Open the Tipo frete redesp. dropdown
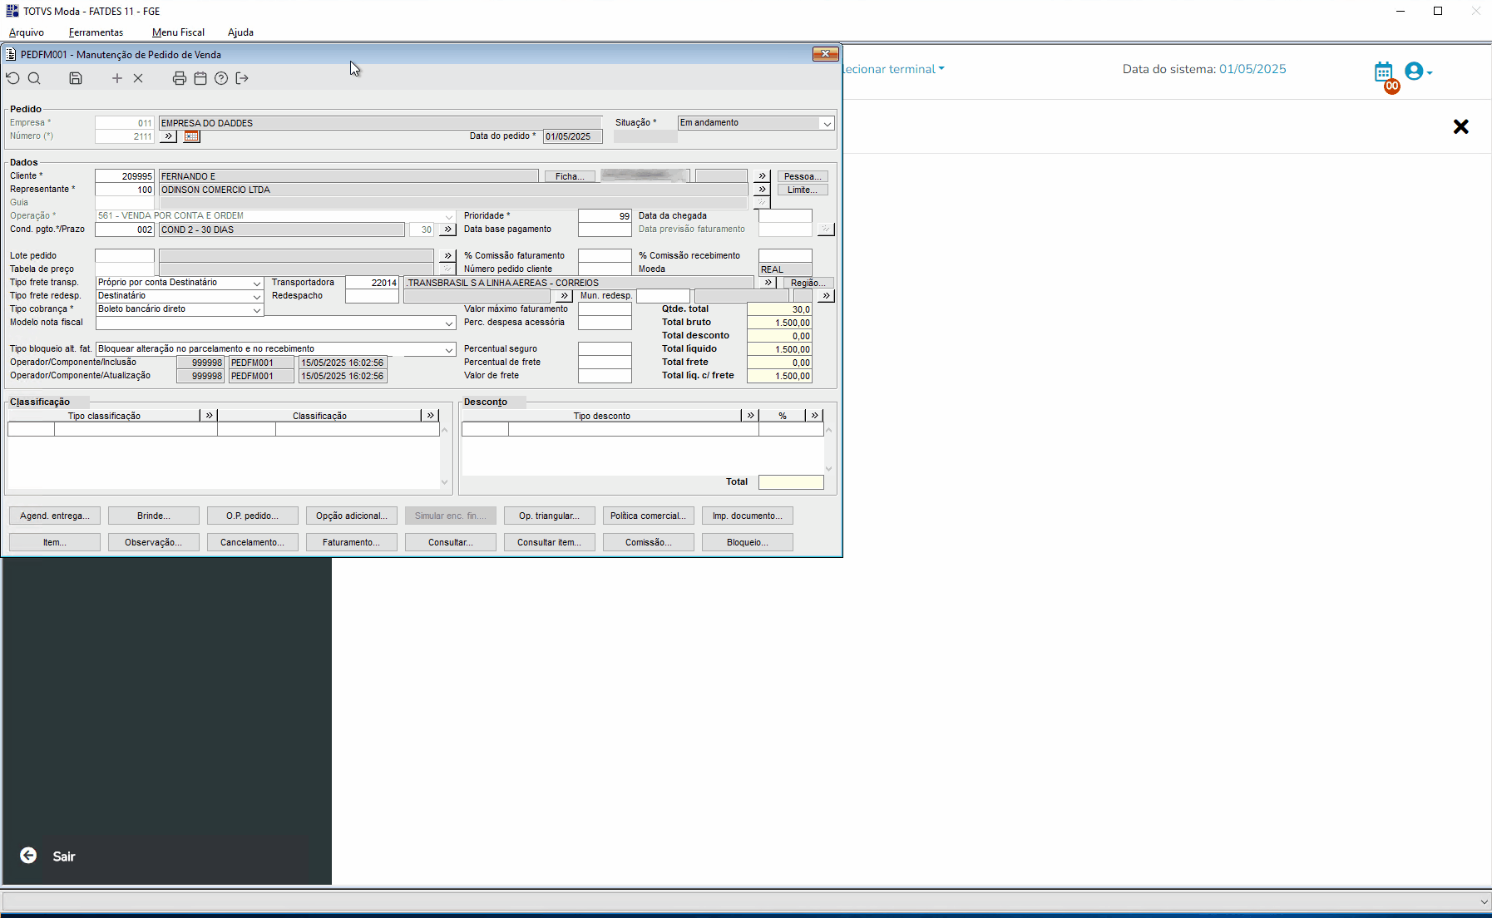1492x918 pixels. coord(257,296)
